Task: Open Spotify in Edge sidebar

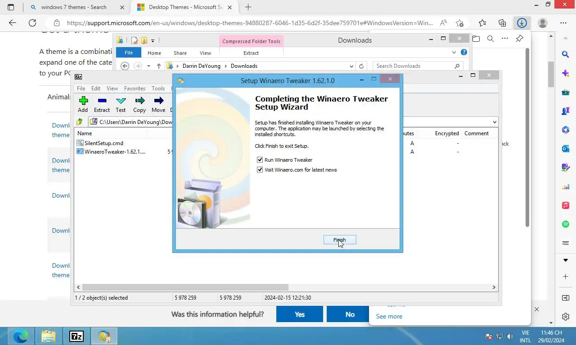Action: coord(566,224)
